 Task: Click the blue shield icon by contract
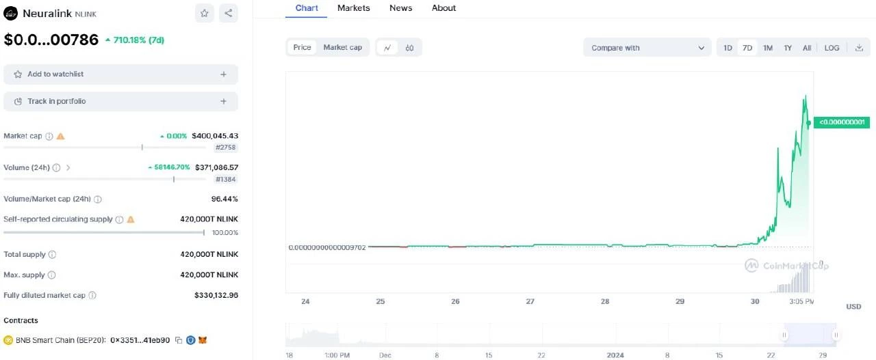click(191, 340)
